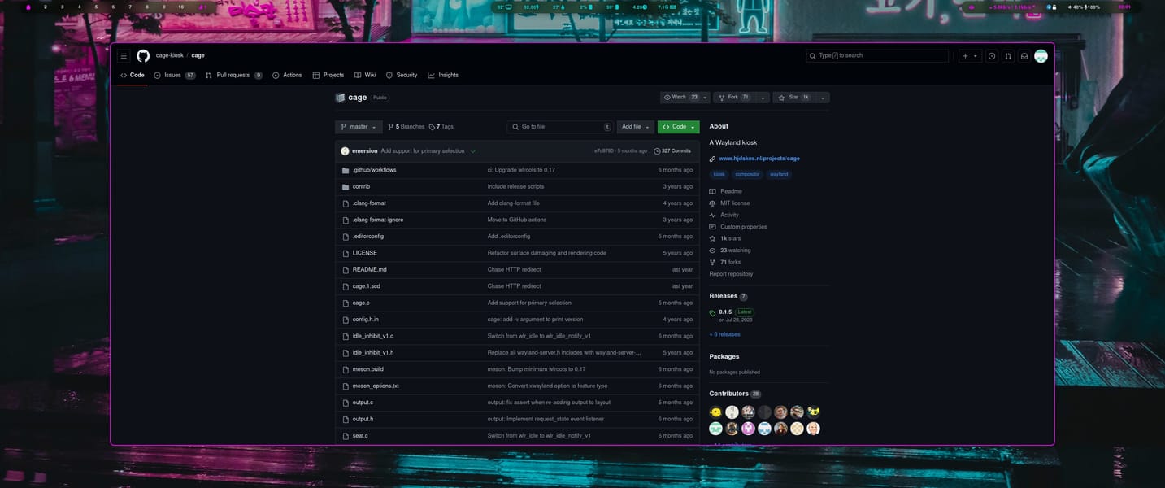
Task: Click the file icon for README.md
Action: tap(346, 269)
